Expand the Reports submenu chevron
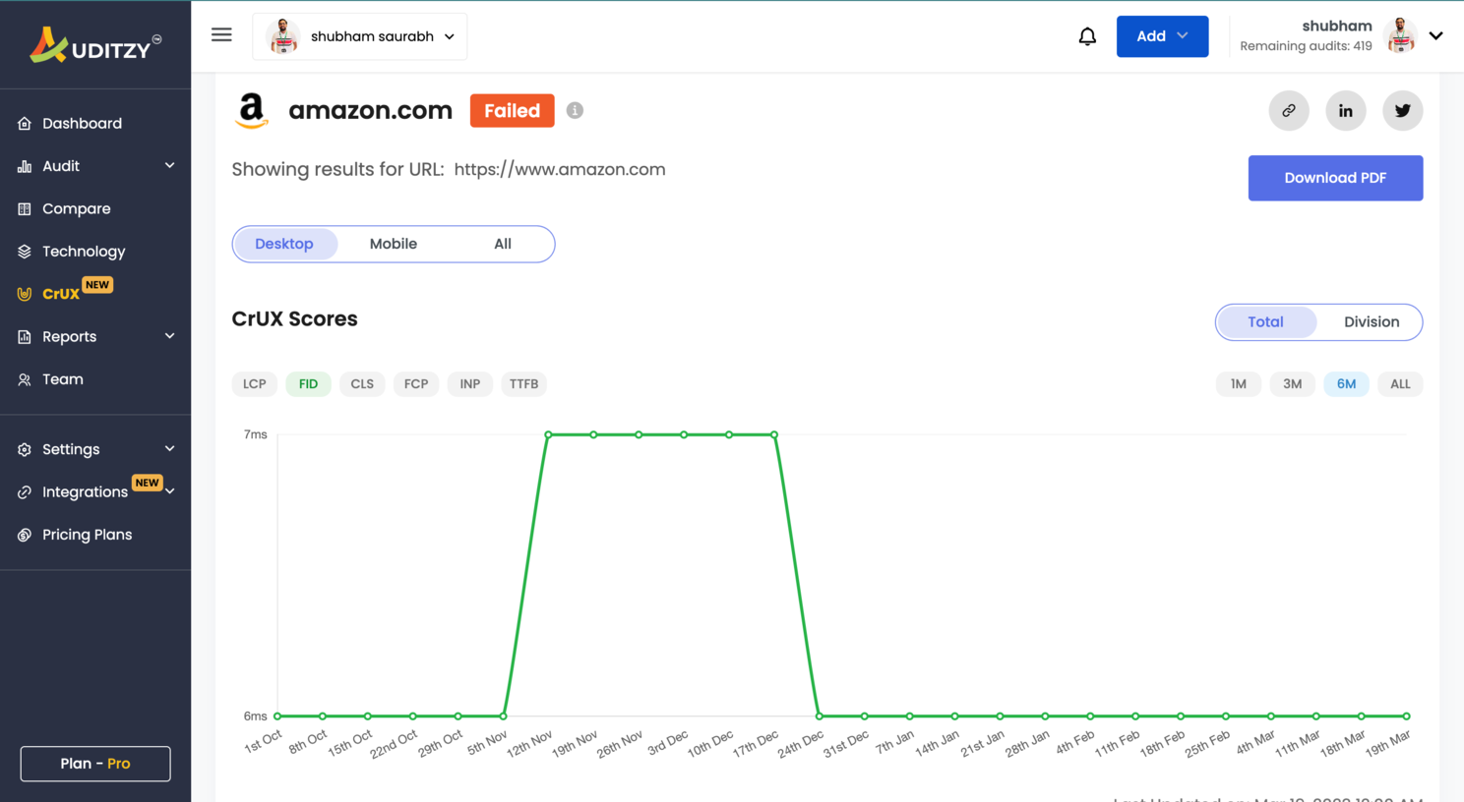Image resolution: width=1464 pixels, height=802 pixels. tap(169, 336)
